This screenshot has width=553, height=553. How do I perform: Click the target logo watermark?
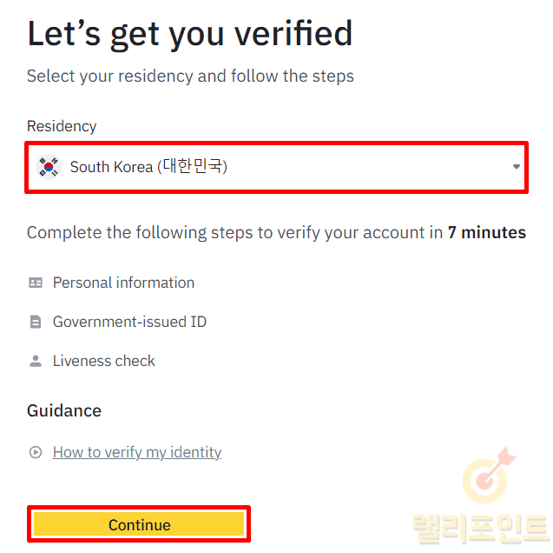(490, 476)
